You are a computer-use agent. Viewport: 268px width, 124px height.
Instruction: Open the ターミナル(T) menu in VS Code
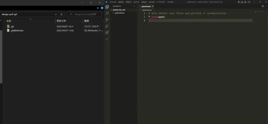click(161, 2)
